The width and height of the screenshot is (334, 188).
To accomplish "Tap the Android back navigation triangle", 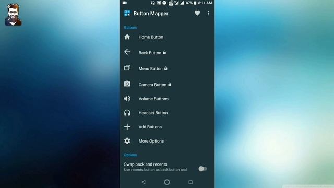I will coord(144,182).
